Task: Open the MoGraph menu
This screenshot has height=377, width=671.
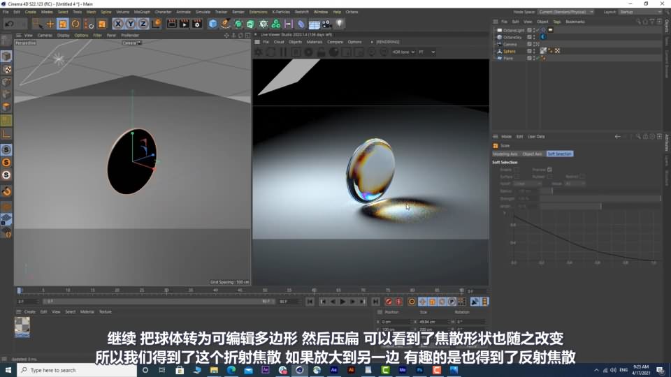Action: coord(141,12)
